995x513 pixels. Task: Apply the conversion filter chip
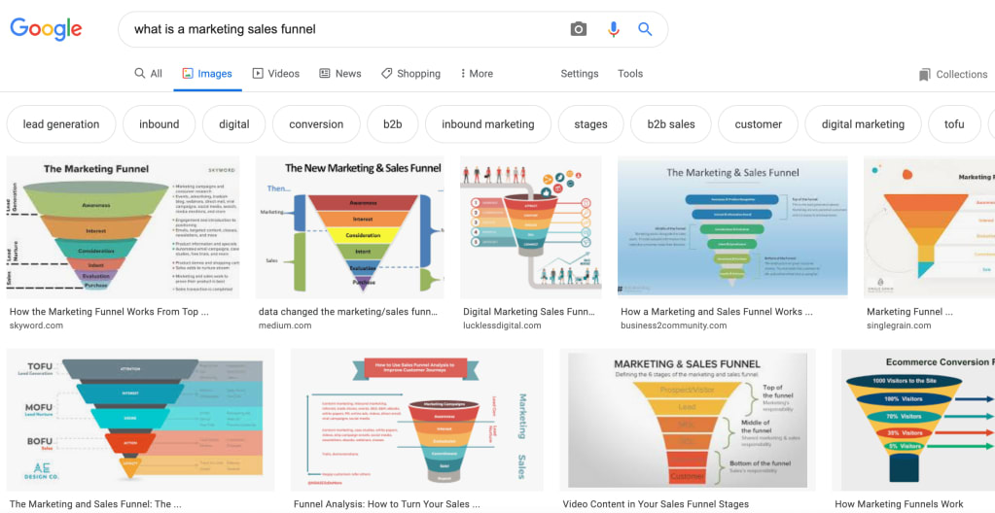pos(316,124)
